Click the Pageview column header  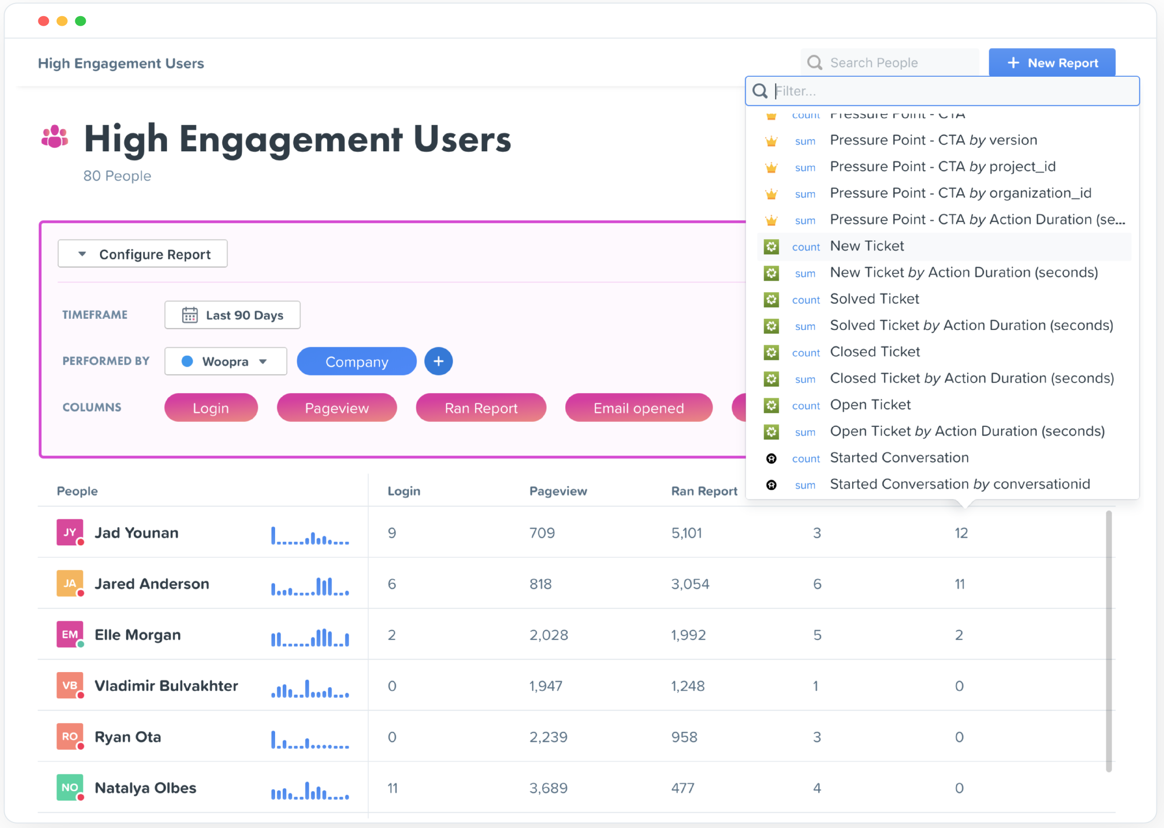coord(558,491)
